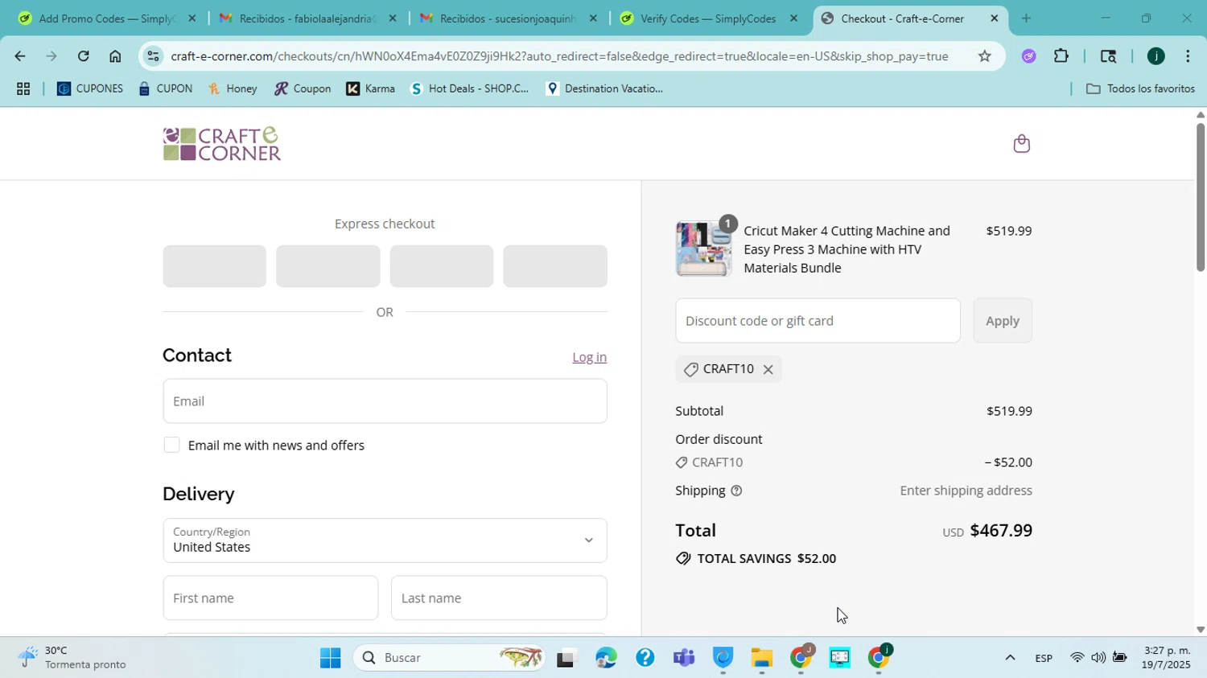Screen dimensions: 1207x678
Task: Remove the CRAFT10 discount code tag
Action: [x=768, y=370]
